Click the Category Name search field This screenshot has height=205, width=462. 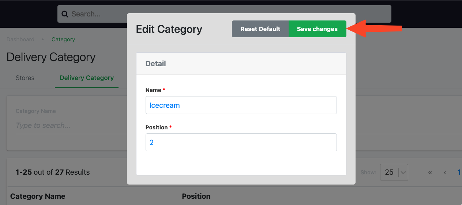70,125
